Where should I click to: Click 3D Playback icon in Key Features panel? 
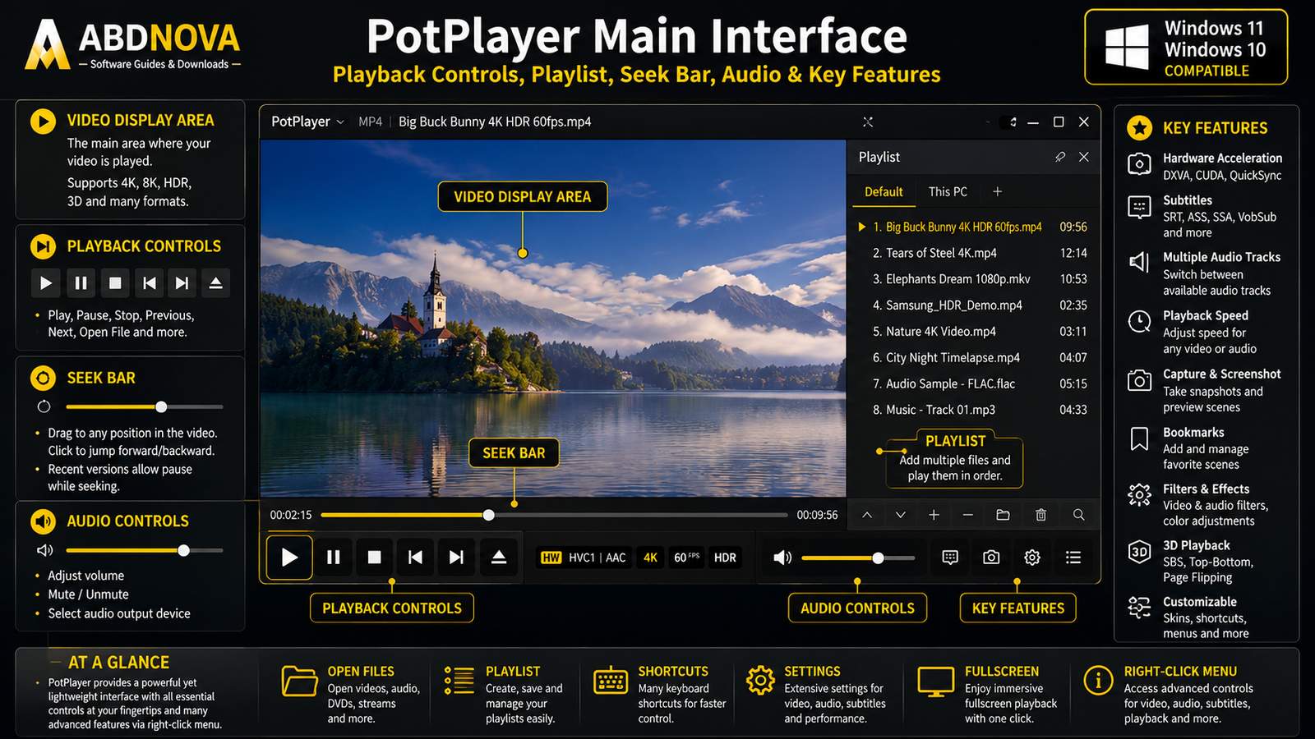[1139, 552]
